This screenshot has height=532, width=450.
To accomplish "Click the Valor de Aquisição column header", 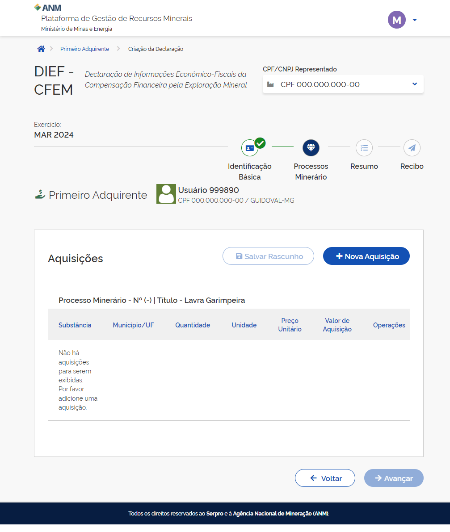I will pos(337,325).
